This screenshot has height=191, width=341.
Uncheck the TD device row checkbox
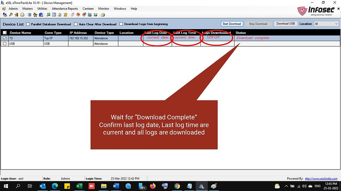click(5, 38)
